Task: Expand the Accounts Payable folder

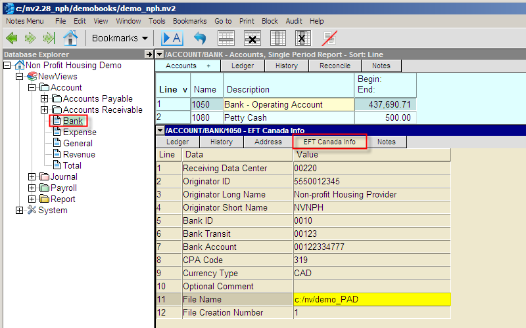Action: [45, 99]
